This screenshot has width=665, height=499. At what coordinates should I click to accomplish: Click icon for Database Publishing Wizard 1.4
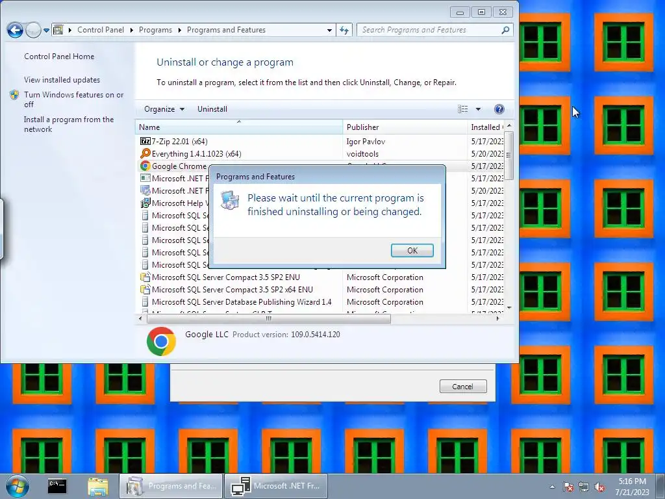tap(145, 301)
